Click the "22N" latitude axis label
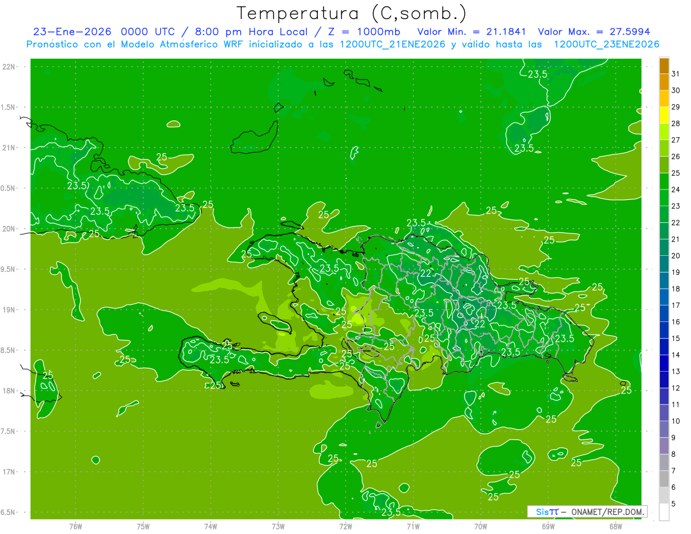This screenshot has width=691, height=534. click(x=9, y=67)
